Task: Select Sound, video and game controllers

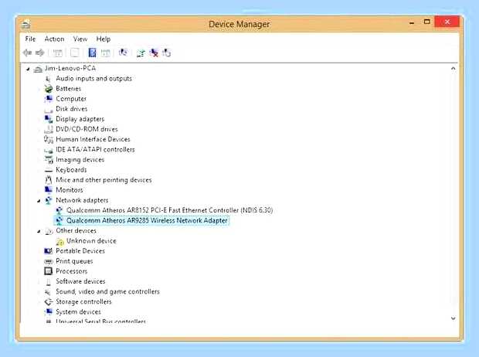Action: click(x=107, y=291)
